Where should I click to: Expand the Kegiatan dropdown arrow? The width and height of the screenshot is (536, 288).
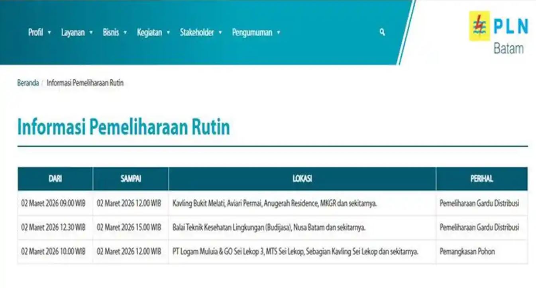pos(168,33)
